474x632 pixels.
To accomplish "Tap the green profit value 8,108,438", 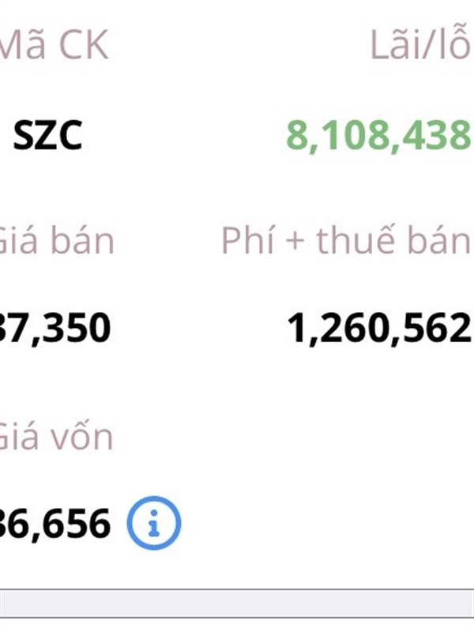I will coord(378,137).
